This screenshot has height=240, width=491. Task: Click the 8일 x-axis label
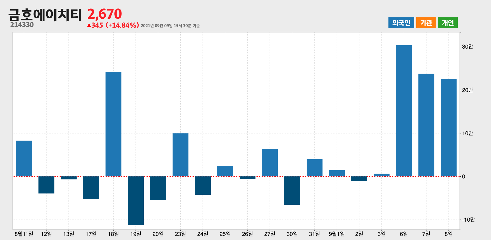449,234
